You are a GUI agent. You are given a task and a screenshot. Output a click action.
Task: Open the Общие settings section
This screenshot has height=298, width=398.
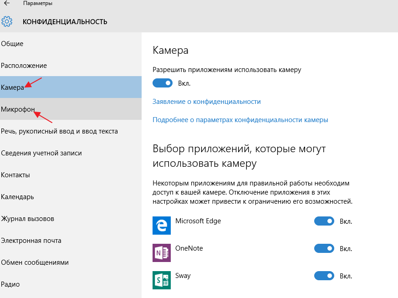12,44
